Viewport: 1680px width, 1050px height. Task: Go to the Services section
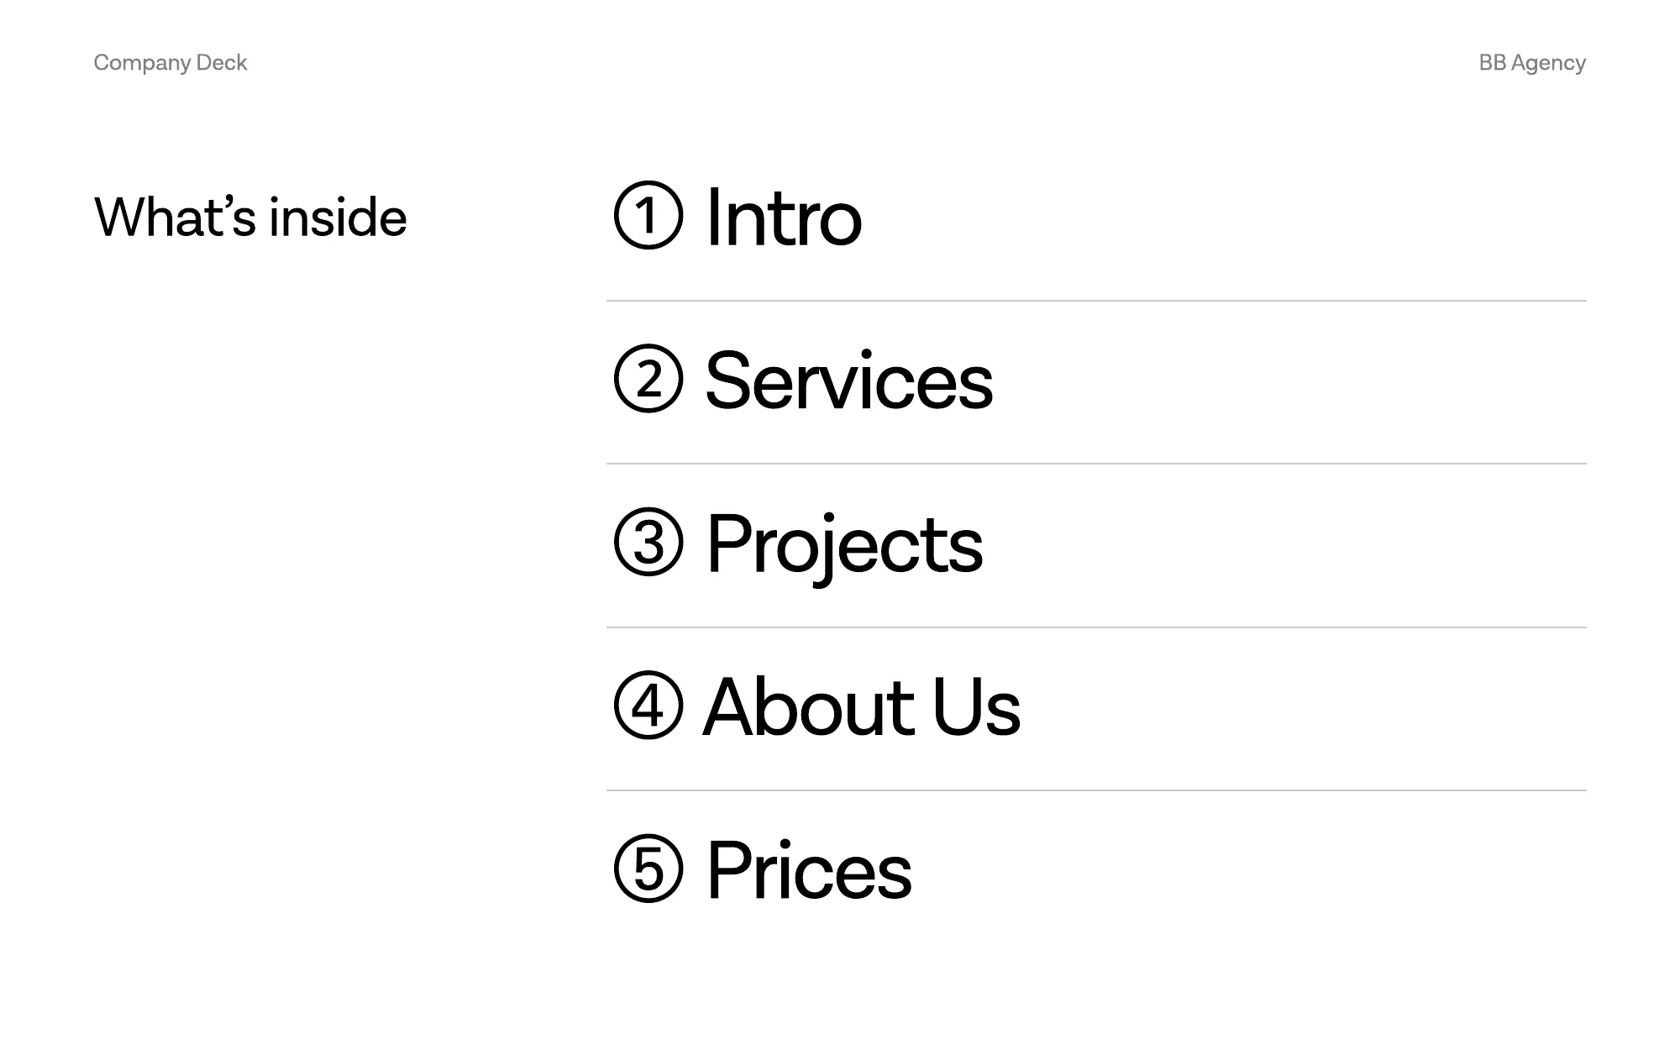[x=849, y=381]
